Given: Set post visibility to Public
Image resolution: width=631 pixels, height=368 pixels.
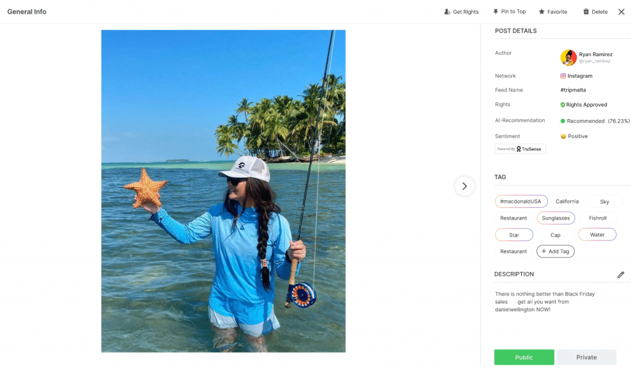Looking at the screenshot, I should click(524, 357).
